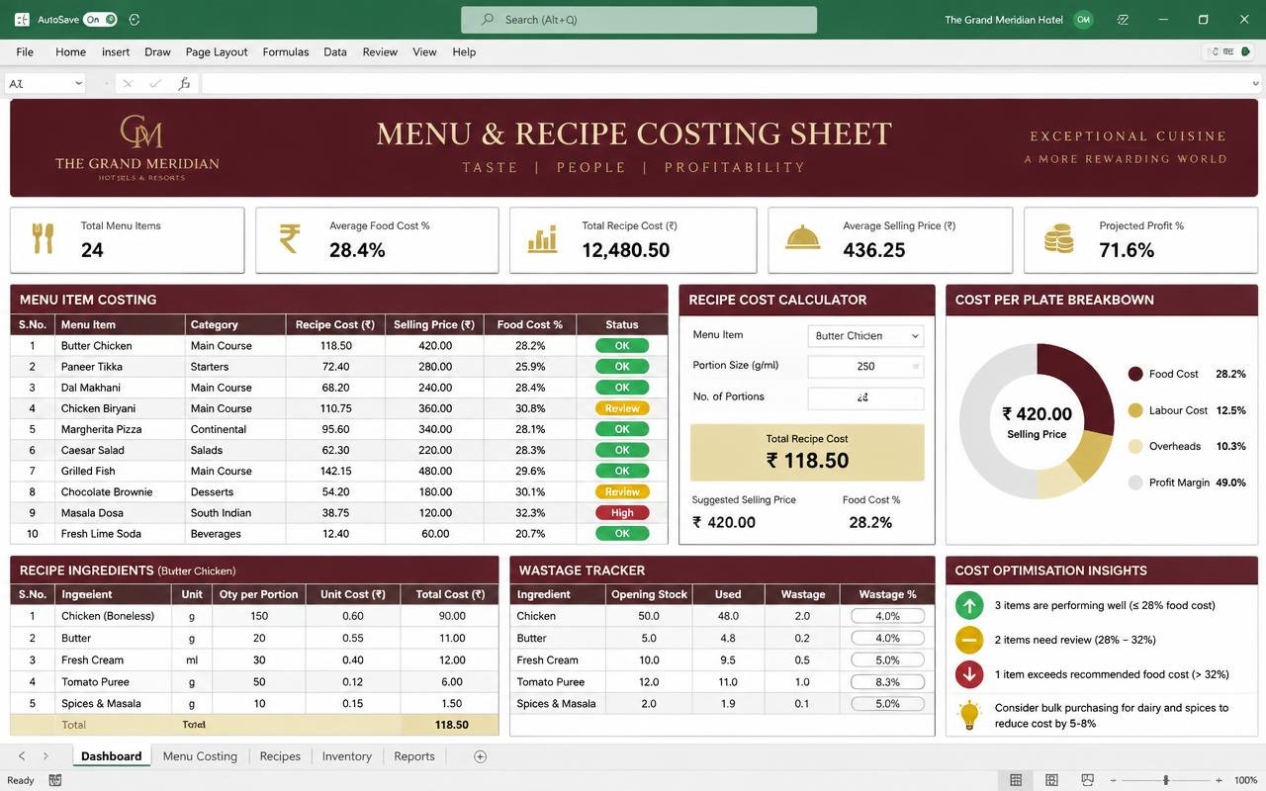This screenshot has width=1266, height=791.
Task: Click the Review status badge for Chicken Biryani
Action: pos(622,408)
